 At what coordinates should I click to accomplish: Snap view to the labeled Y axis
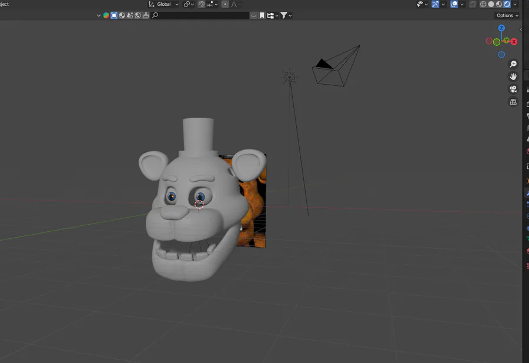(506, 40)
